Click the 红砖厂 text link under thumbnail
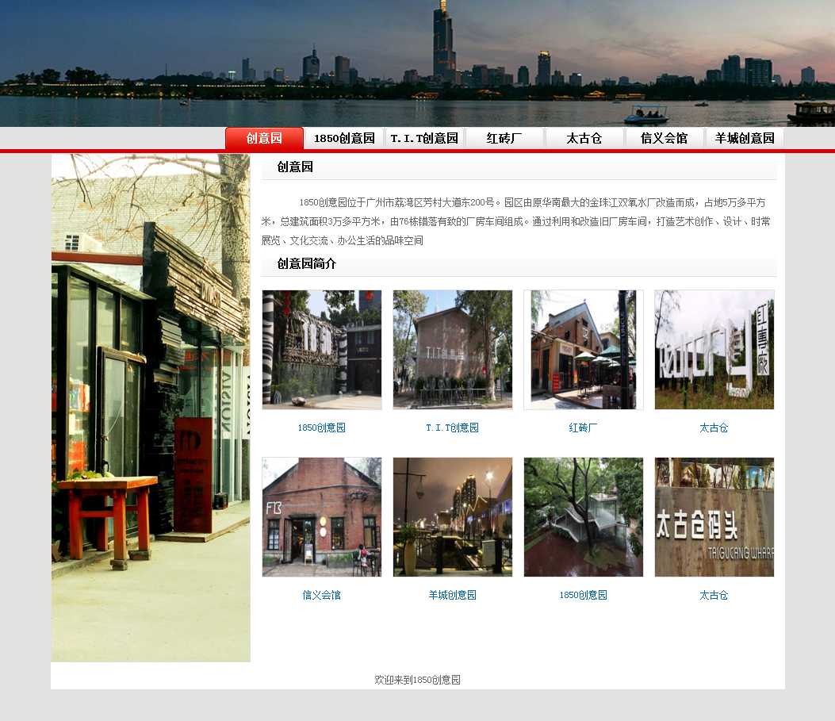The height and width of the screenshot is (721, 835). click(x=584, y=428)
